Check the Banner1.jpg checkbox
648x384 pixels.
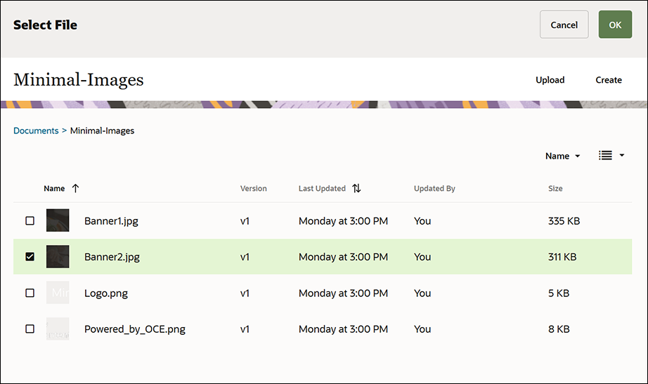(x=30, y=220)
